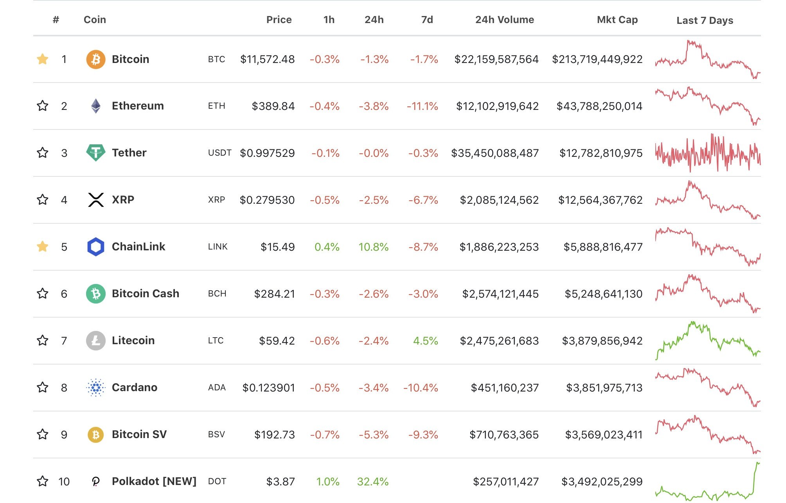Click the LINK ticker symbol
Screen dimensions: 786x503
[x=218, y=247]
